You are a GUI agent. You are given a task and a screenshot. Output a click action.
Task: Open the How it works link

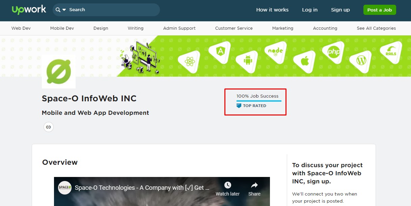(272, 10)
